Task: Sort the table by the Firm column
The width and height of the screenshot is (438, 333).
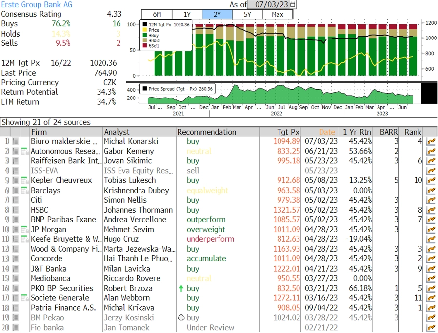Action: 66,132
